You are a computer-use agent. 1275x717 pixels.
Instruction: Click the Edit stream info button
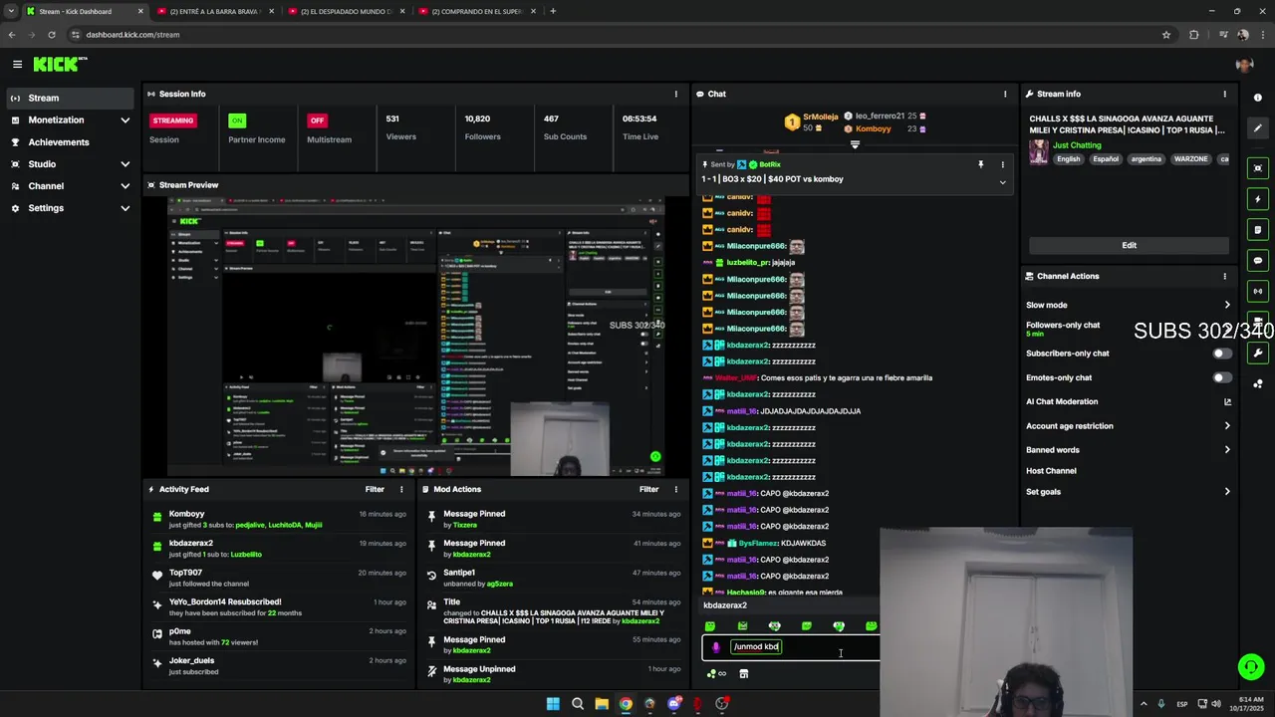1129,245
